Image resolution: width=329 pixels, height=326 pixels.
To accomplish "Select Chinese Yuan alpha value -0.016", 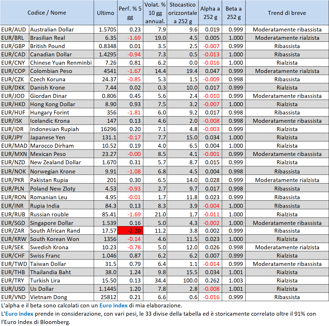I will [210, 63].
